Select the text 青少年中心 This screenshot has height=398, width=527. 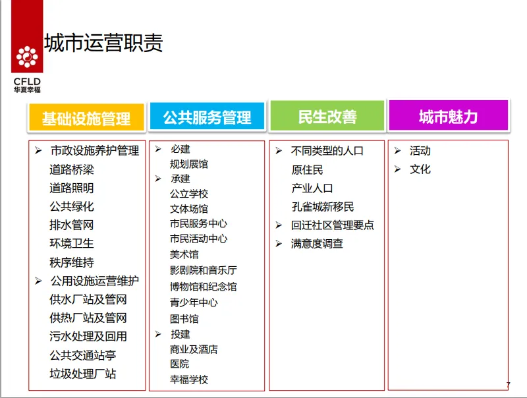click(x=194, y=302)
